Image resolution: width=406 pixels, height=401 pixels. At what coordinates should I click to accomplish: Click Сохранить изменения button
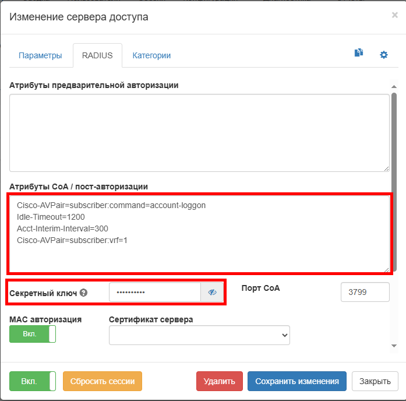click(297, 381)
